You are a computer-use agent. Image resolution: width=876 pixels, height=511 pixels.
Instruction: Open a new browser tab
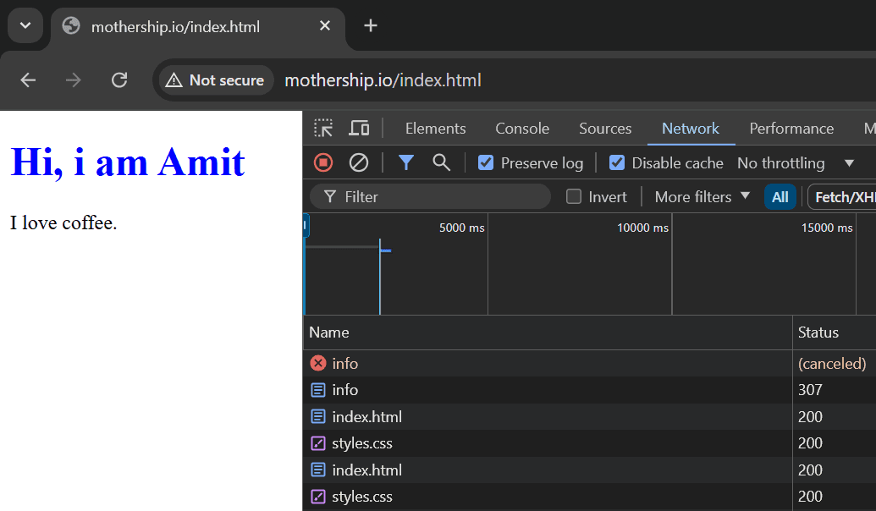pos(371,25)
